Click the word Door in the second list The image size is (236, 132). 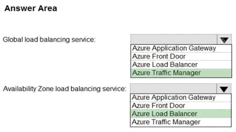click(x=177, y=105)
